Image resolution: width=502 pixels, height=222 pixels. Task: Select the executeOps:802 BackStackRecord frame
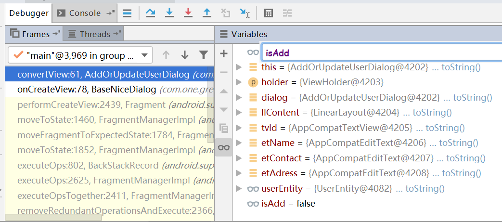[x=110, y=165]
